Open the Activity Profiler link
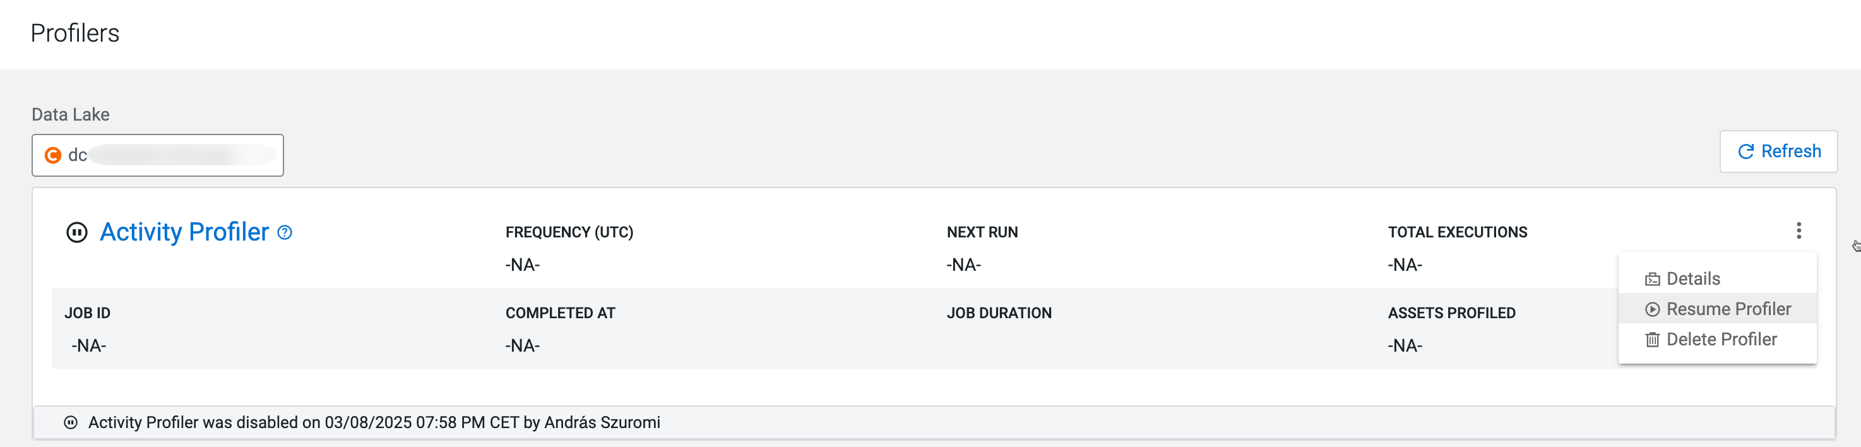 coord(184,232)
